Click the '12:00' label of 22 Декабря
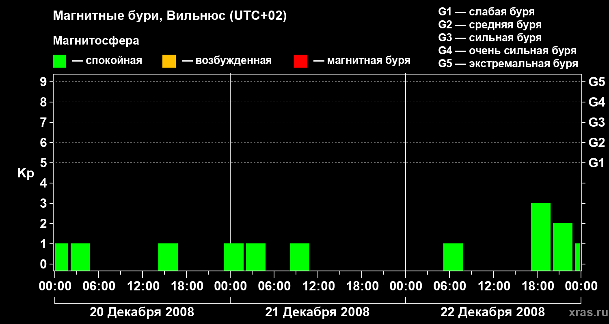The height and width of the screenshot is (324, 609). pyautogui.click(x=493, y=286)
